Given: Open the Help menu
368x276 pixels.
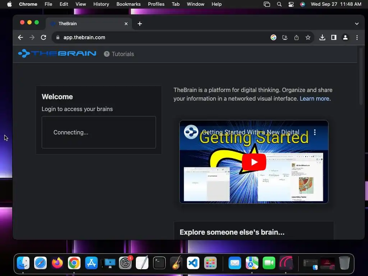Looking at the screenshot, I should [x=216, y=4].
